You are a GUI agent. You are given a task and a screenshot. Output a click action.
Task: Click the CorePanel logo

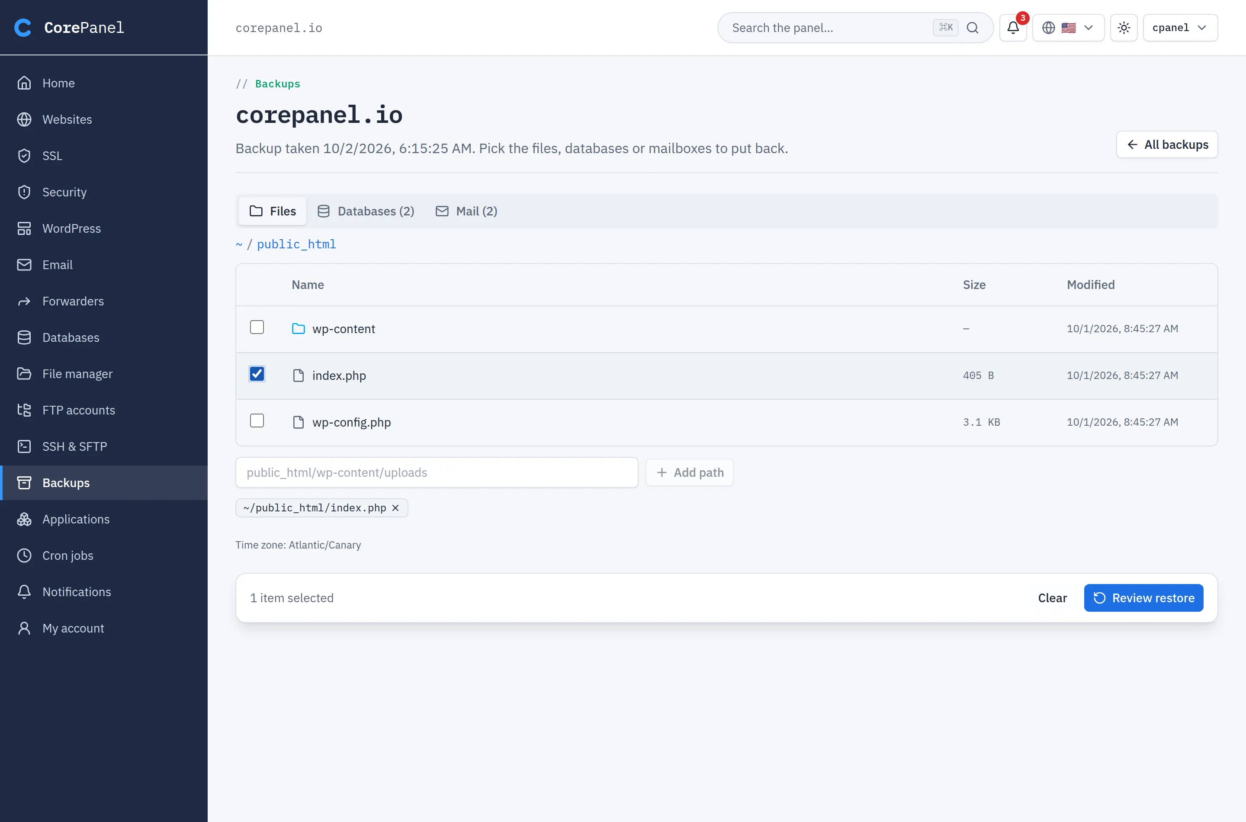coord(69,27)
